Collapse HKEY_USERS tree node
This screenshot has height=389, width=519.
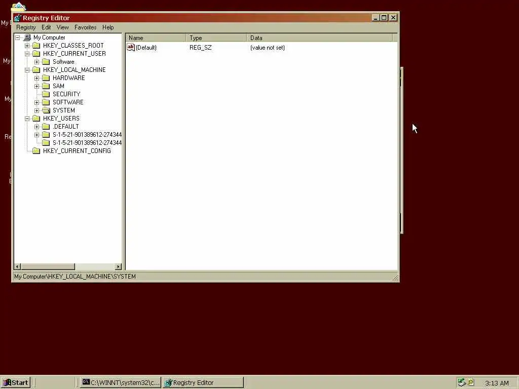point(27,119)
